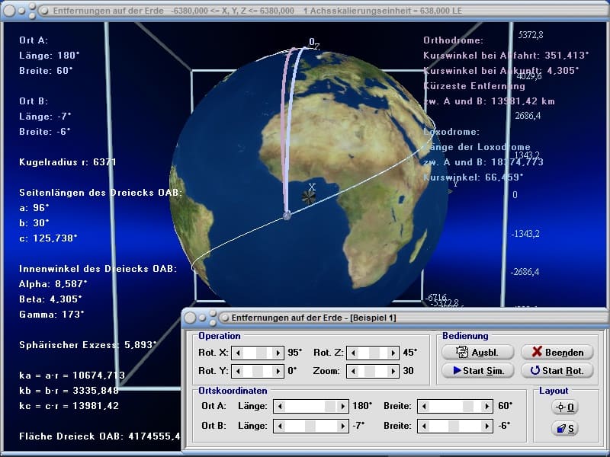Click the 'Orthodrome:' heading
The width and height of the screenshot is (610, 457).
453,40
